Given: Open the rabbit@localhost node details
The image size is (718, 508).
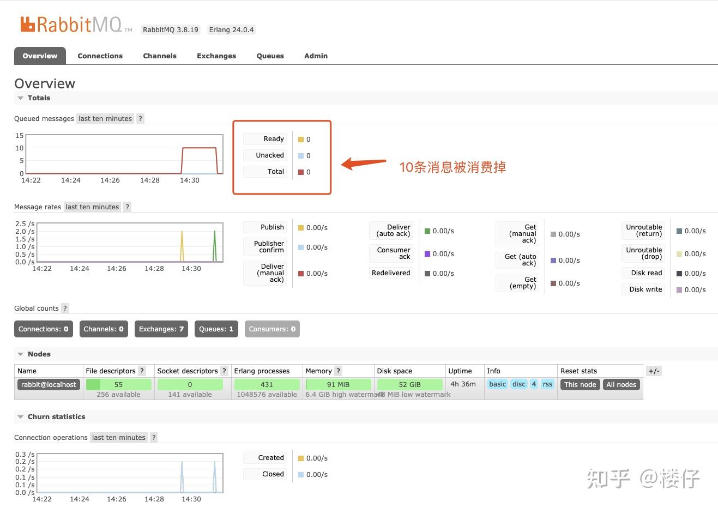Looking at the screenshot, I should click(49, 384).
